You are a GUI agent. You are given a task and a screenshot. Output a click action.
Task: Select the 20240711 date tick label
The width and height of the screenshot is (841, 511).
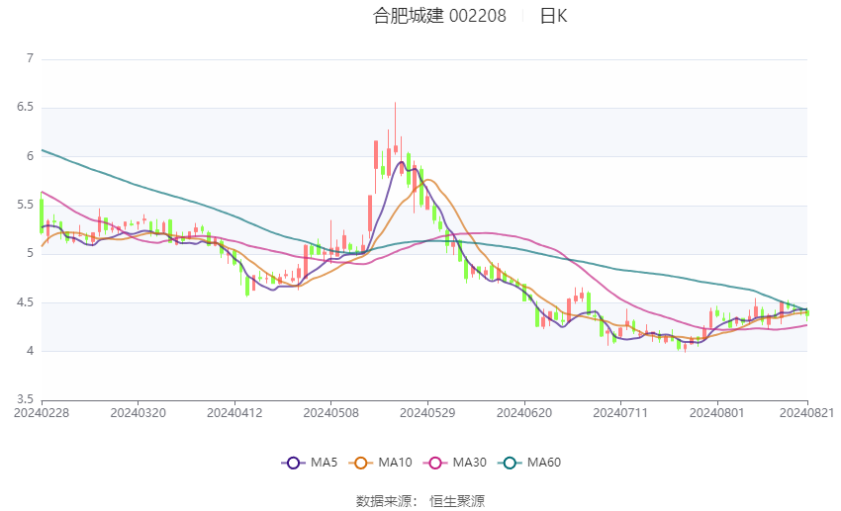pyautogui.click(x=620, y=413)
